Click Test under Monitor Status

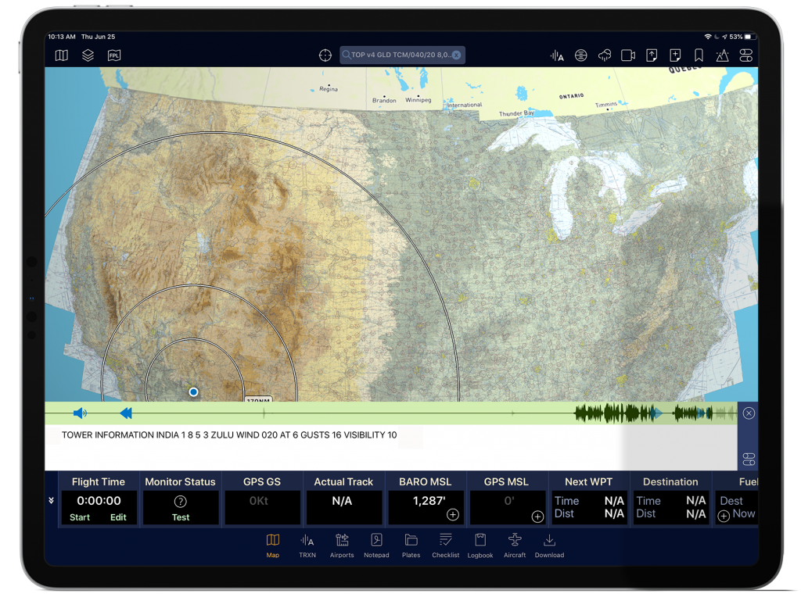coord(181,517)
